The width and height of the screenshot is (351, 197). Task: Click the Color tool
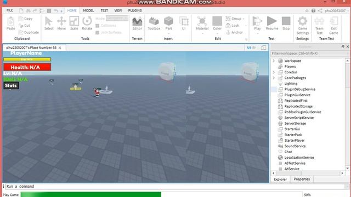(217, 23)
